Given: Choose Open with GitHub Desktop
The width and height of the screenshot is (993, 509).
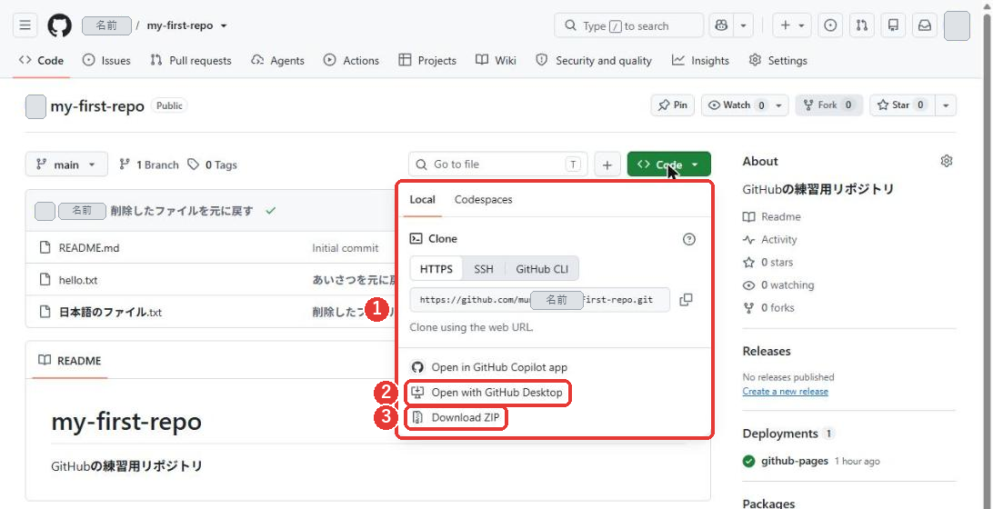Looking at the screenshot, I should tap(488, 393).
